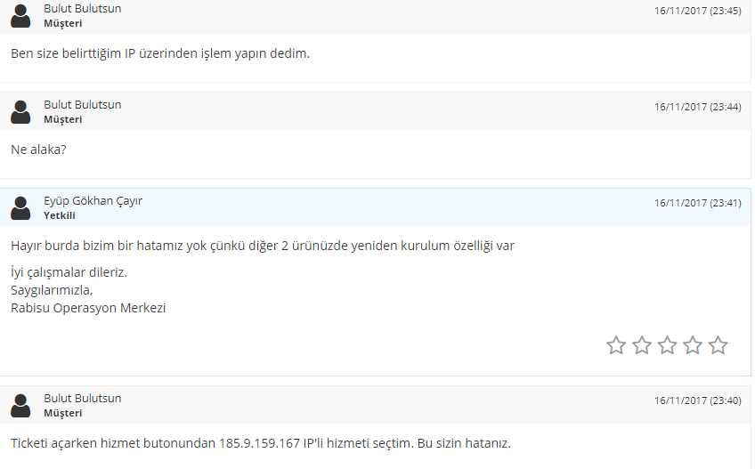Image resolution: width=755 pixels, height=469 pixels.
Task: Select Eyüp Gökhan Çayır's avatar icon
Action: [x=20, y=208]
